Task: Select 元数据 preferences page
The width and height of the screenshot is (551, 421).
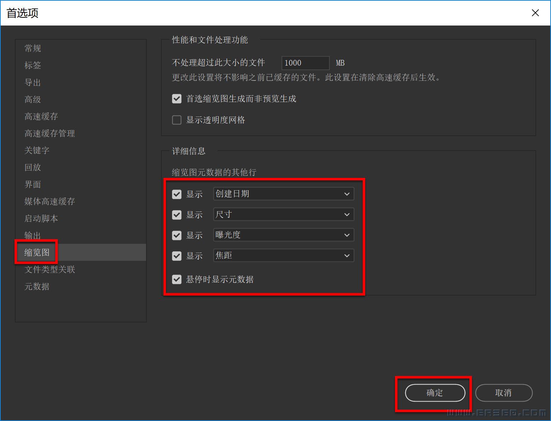Action: [37, 286]
